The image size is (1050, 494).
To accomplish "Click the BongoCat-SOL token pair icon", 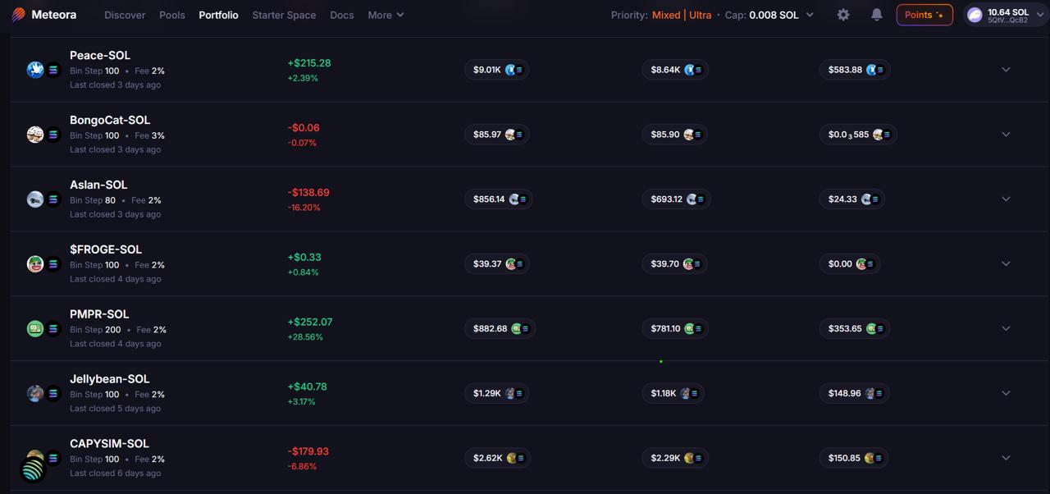I will (x=43, y=135).
